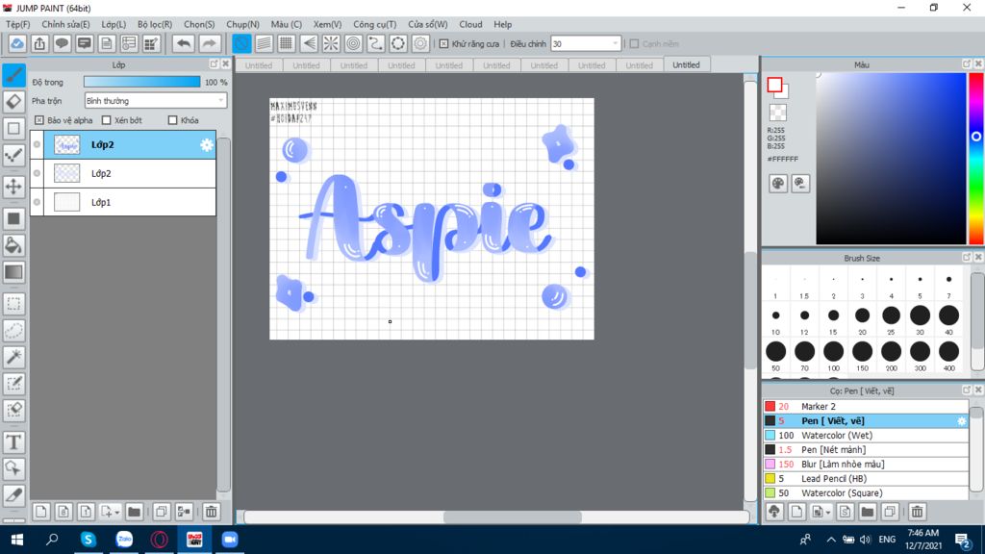The image size is (985, 554).
Task: Enable the concentric circle snap icon
Action: 354,43
